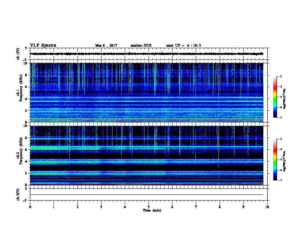
Task: Select the ch.1 colorbar log(PSD) label
Action: click(x=284, y=99)
